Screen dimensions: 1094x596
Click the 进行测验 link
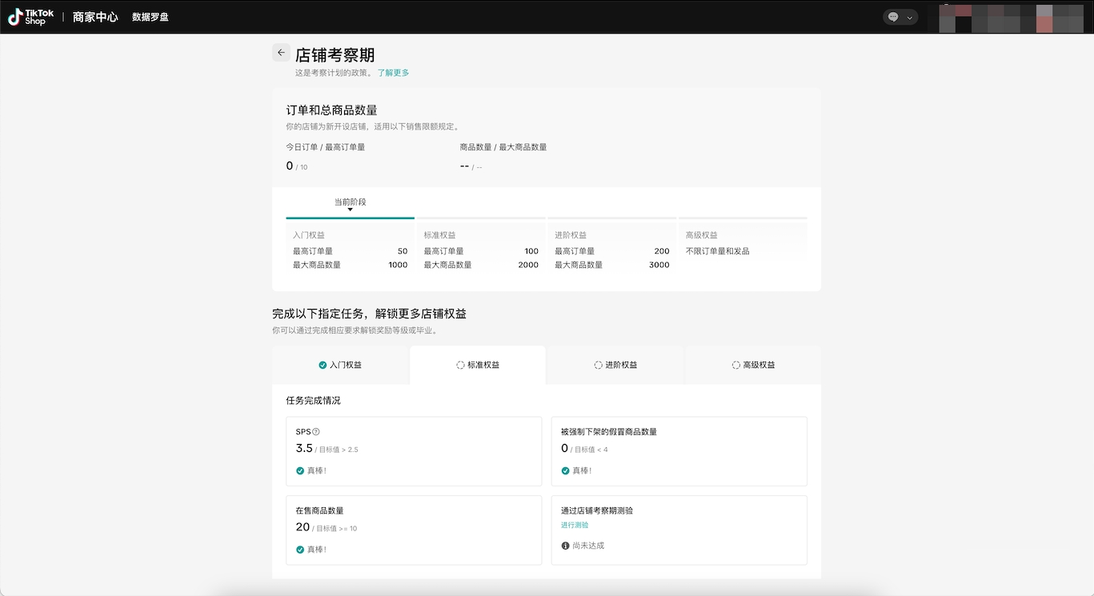pos(575,526)
